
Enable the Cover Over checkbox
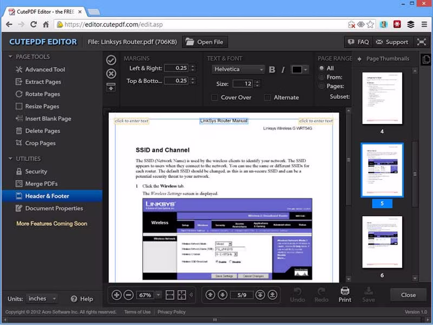tap(214, 97)
